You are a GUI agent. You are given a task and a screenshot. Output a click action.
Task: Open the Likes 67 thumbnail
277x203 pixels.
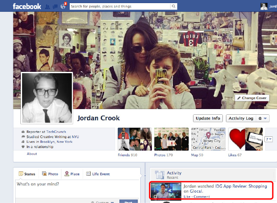click(245, 139)
